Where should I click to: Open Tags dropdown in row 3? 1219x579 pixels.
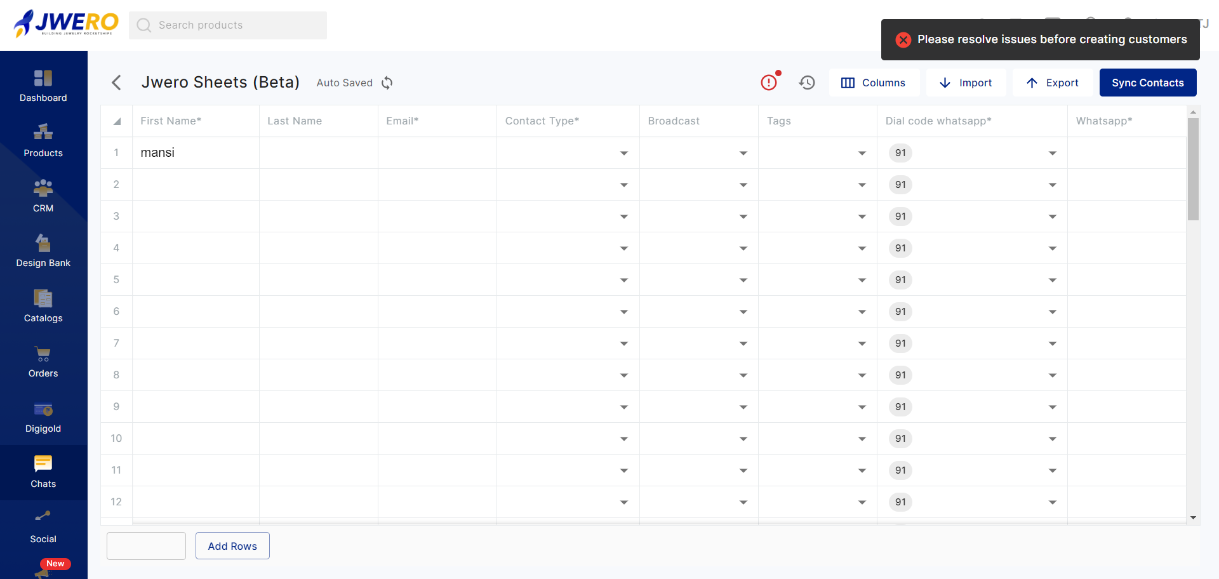[862, 216]
